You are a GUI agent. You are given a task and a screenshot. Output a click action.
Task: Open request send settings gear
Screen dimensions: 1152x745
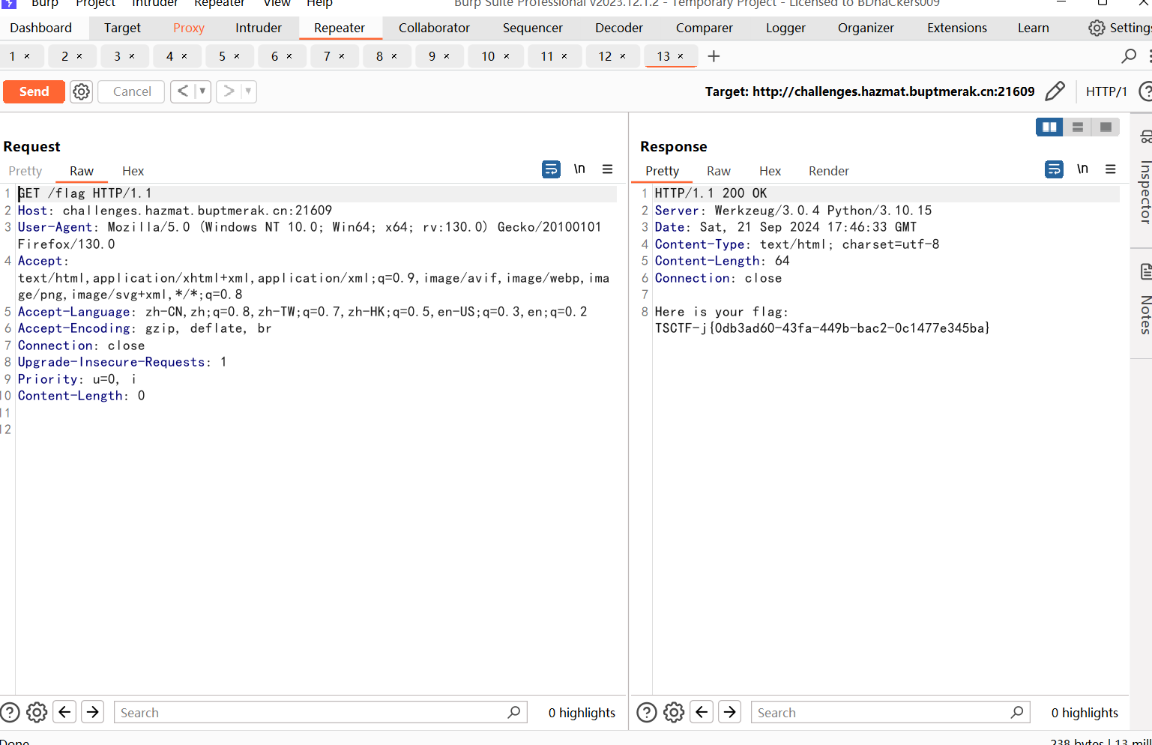(x=81, y=91)
